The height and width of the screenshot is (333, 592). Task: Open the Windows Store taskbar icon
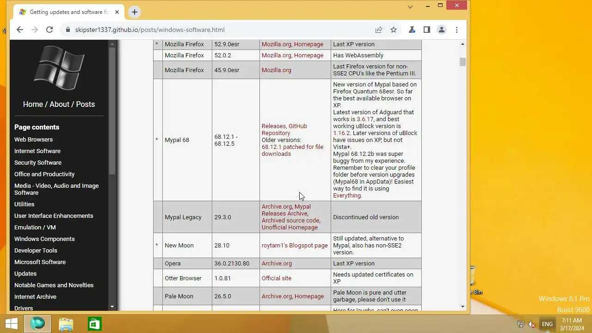click(94, 324)
